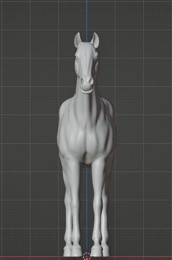
Task: Click the front hoof on the left
Action: click(76, 251)
